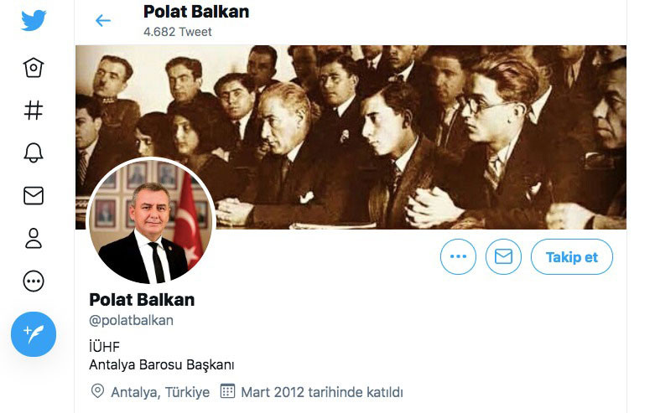Open Messages envelope in sidebar
The height and width of the screenshot is (413, 655).
pos(34,196)
